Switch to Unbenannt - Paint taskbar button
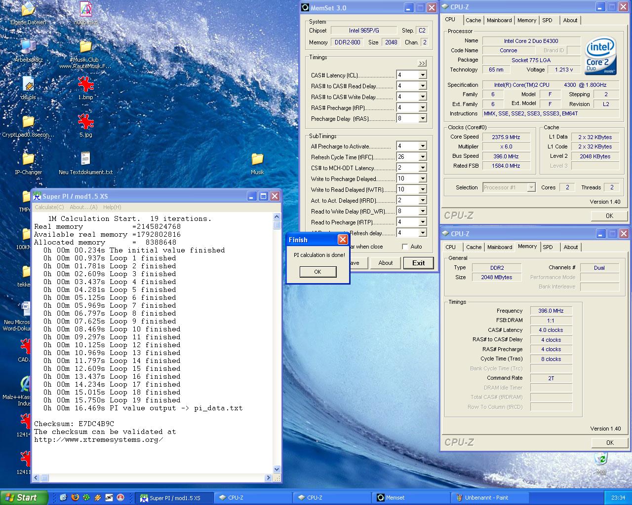Viewport: 632px width, 505px height. [490, 498]
